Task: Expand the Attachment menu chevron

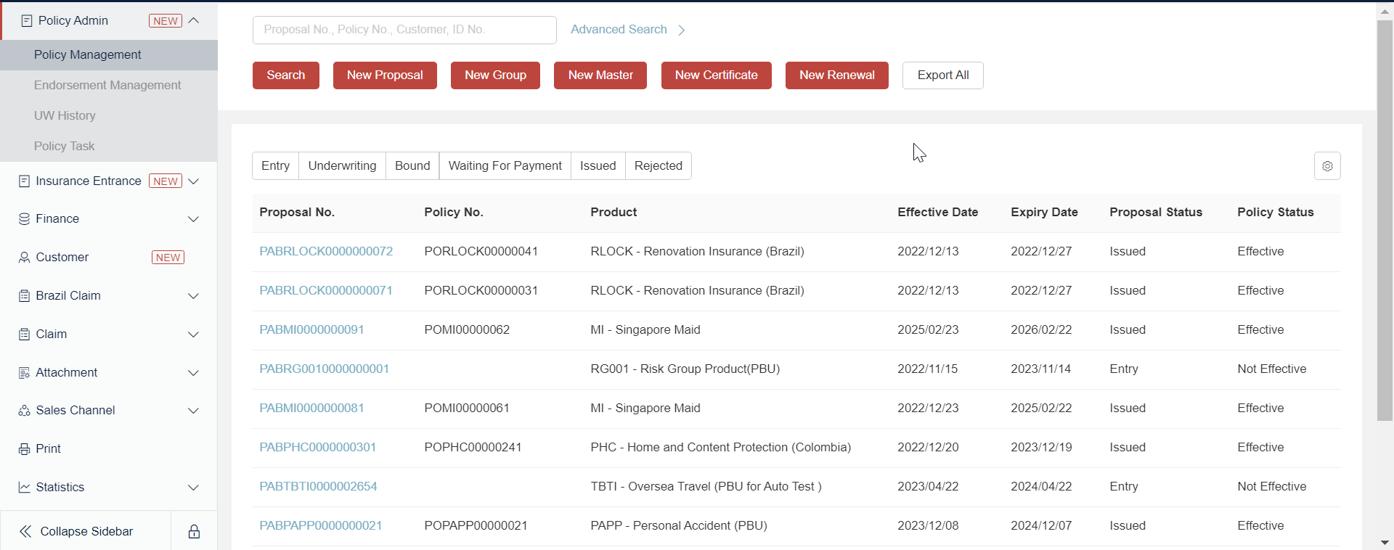Action: 193,372
